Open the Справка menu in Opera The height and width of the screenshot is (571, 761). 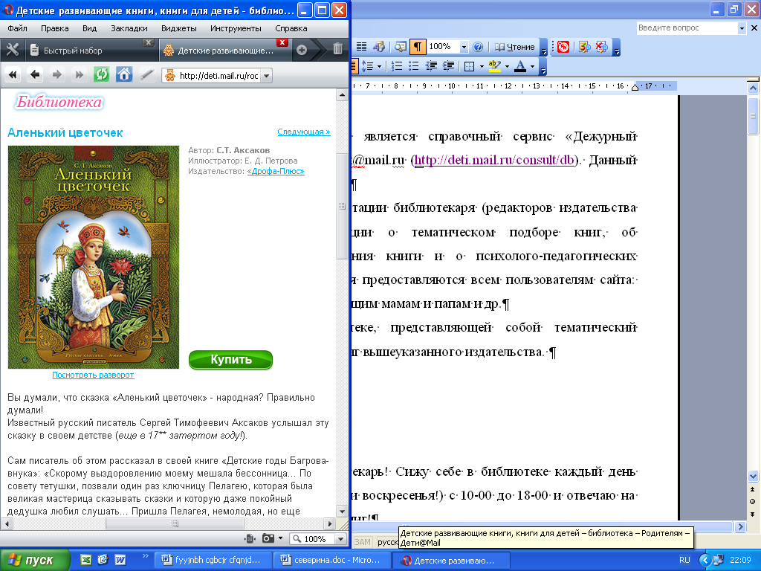[x=291, y=28]
